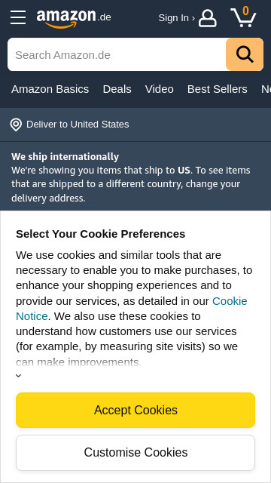Open the account profile icon
Image resolution: width=271 pixels, height=483 pixels.
[208, 18]
